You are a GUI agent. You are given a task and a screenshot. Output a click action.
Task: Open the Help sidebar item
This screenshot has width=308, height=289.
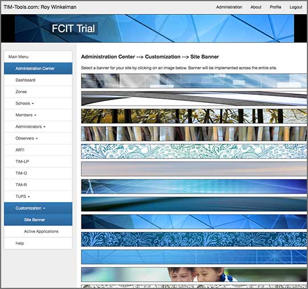38,244
